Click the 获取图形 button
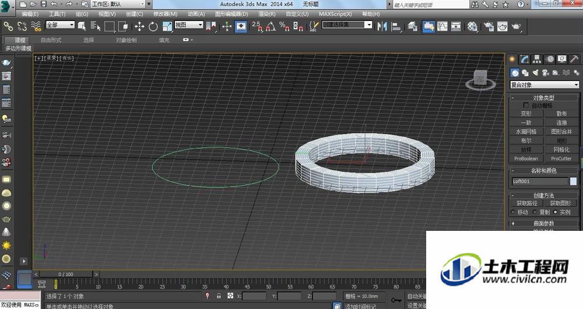 pyautogui.click(x=560, y=203)
